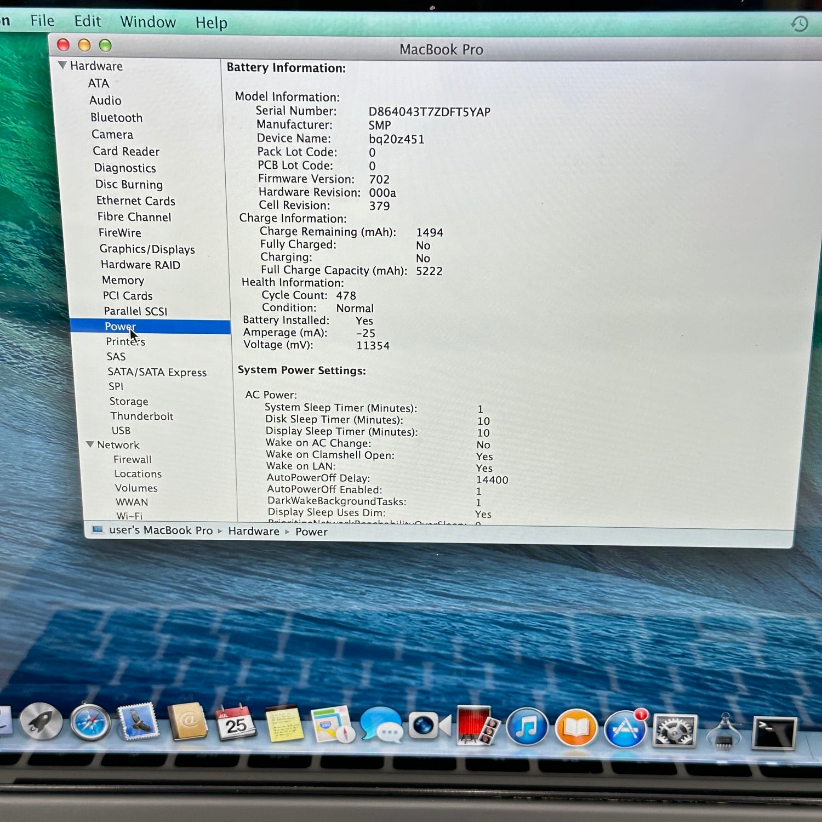Select WWAN under Network
This screenshot has width=822, height=822.
pos(132,502)
